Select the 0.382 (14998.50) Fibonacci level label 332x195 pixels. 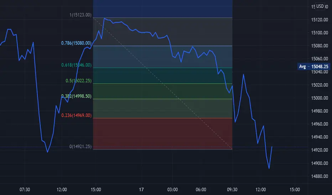(76, 96)
